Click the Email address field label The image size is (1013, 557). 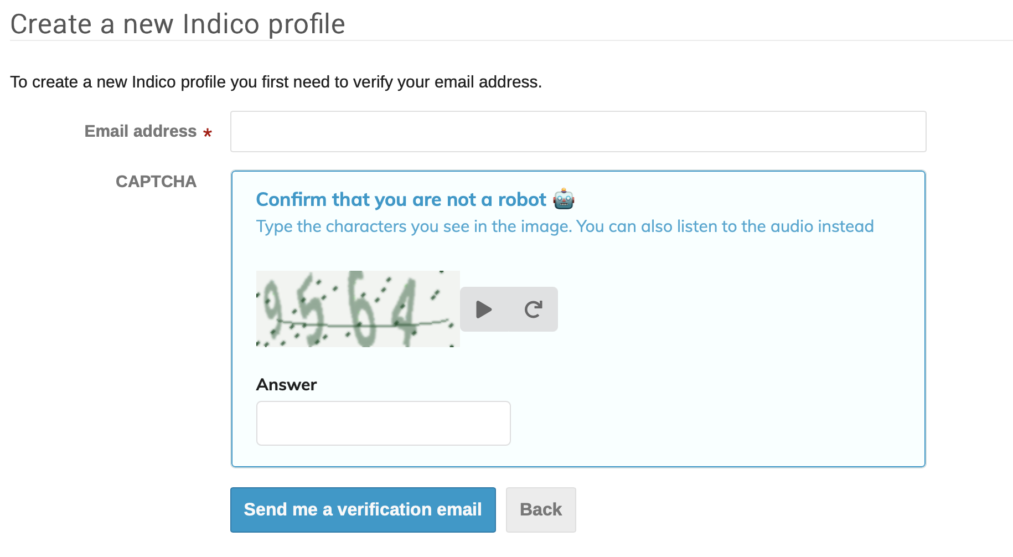pyautogui.click(x=141, y=131)
